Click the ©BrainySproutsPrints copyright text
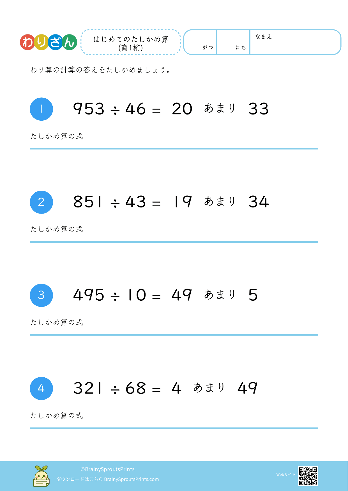 pos(107,469)
